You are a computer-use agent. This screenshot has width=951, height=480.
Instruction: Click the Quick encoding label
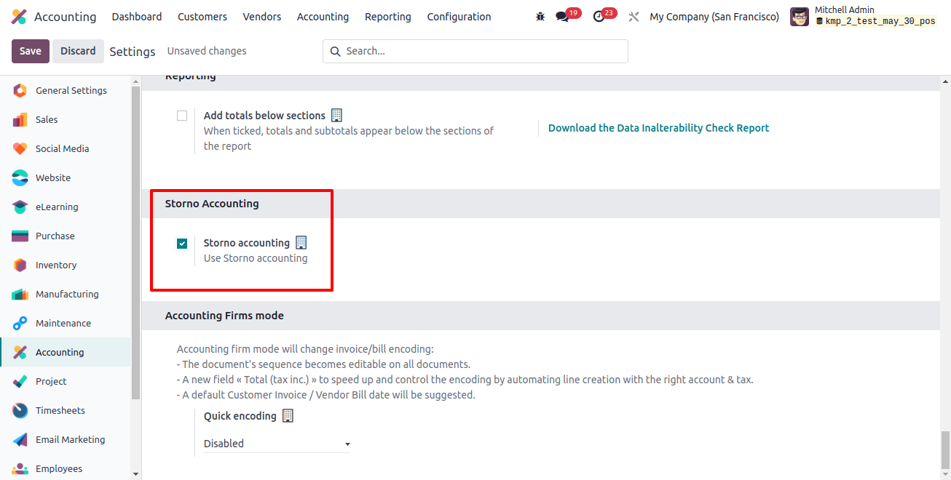pos(240,416)
